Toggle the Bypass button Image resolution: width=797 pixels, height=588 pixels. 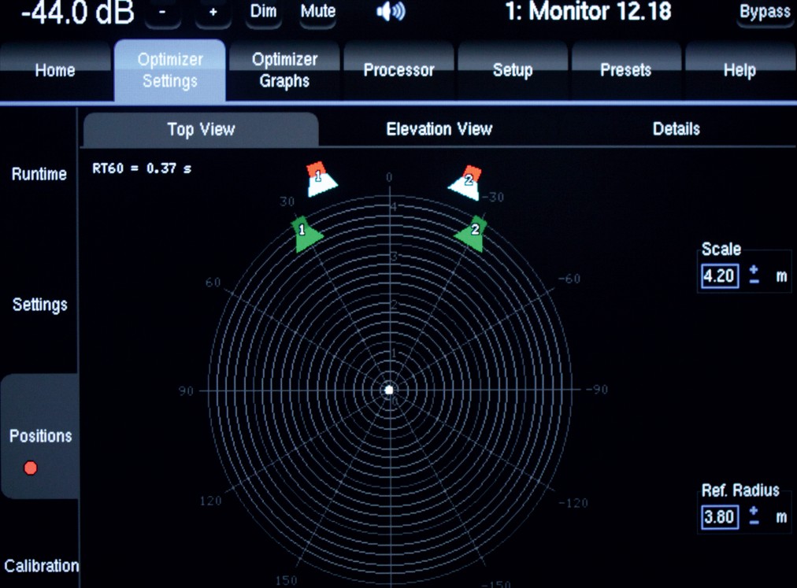764,13
